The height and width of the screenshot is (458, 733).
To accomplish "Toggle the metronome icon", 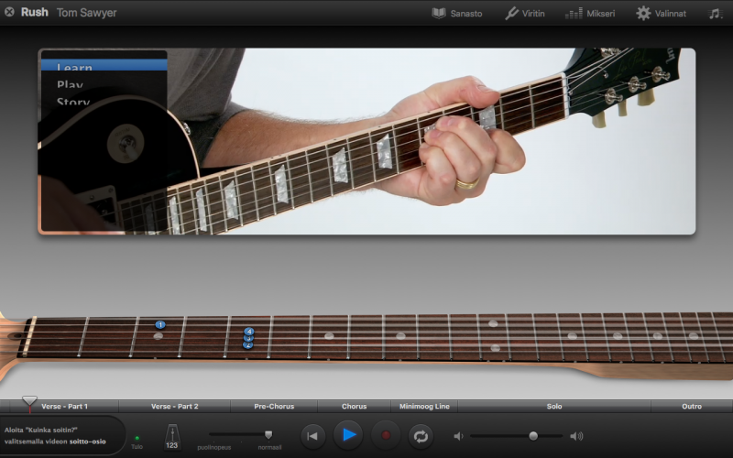I will 171,436.
